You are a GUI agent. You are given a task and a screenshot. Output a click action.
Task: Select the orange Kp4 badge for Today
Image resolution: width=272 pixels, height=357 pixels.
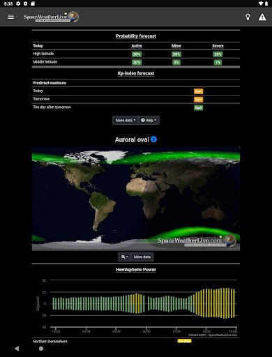click(198, 91)
